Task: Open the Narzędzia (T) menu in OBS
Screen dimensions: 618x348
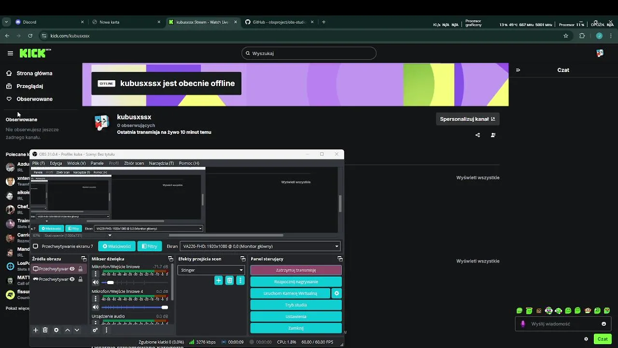Action: point(161,163)
